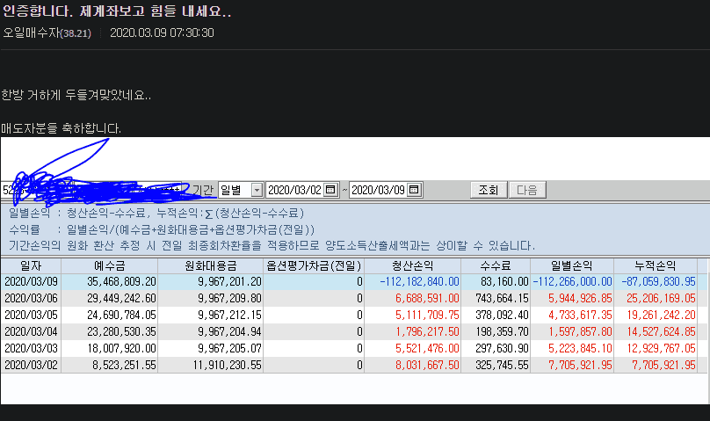Image resolution: width=710 pixels, height=421 pixels.
Task: Sort by the 예수금 column header
Action: (x=110, y=265)
